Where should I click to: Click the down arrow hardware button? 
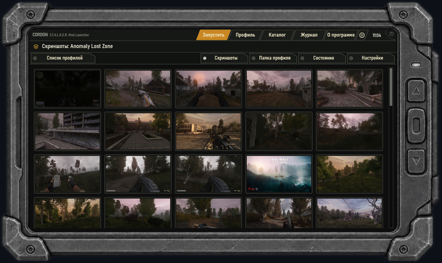pos(416,161)
